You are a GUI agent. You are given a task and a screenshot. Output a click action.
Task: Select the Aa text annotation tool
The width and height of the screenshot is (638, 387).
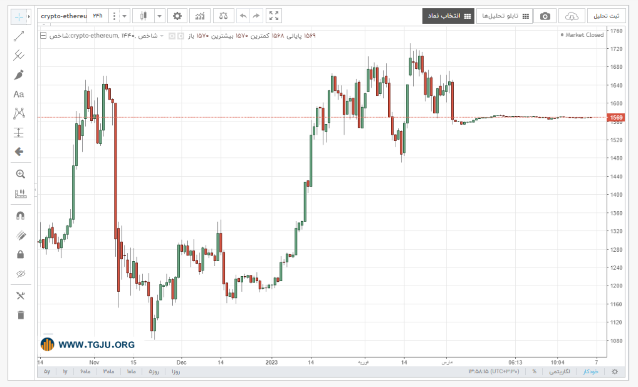(x=19, y=94)
